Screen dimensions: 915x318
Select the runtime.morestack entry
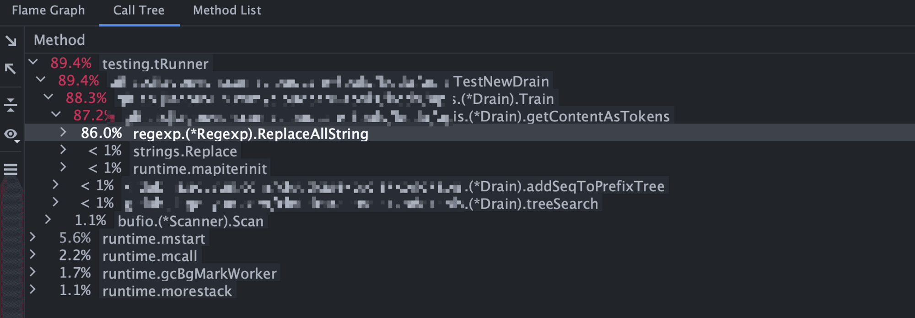[167, 291]
